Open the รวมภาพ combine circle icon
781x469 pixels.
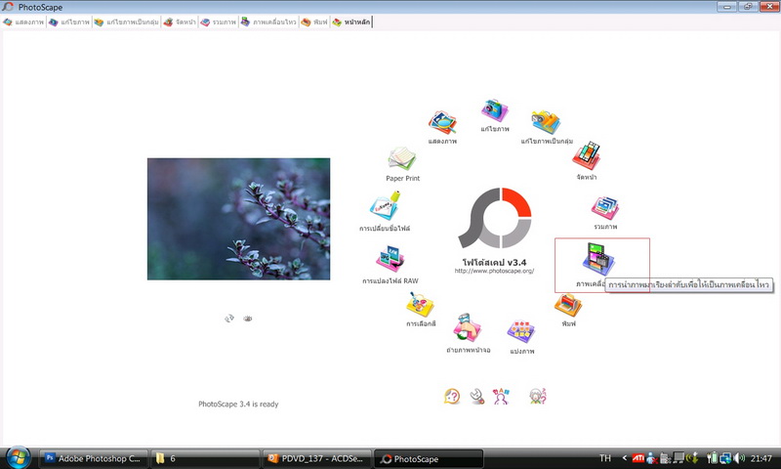pos(605,208)
